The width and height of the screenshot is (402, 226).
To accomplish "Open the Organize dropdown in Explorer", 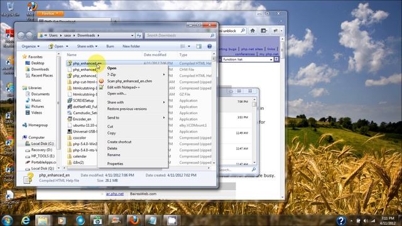I will click(x=31, y=46).
